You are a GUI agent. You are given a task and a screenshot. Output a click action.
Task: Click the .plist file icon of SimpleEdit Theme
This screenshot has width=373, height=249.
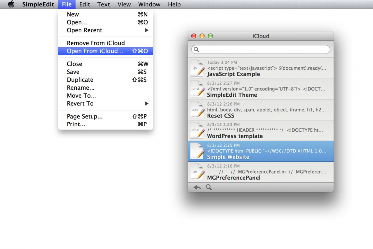pos(197,89)
